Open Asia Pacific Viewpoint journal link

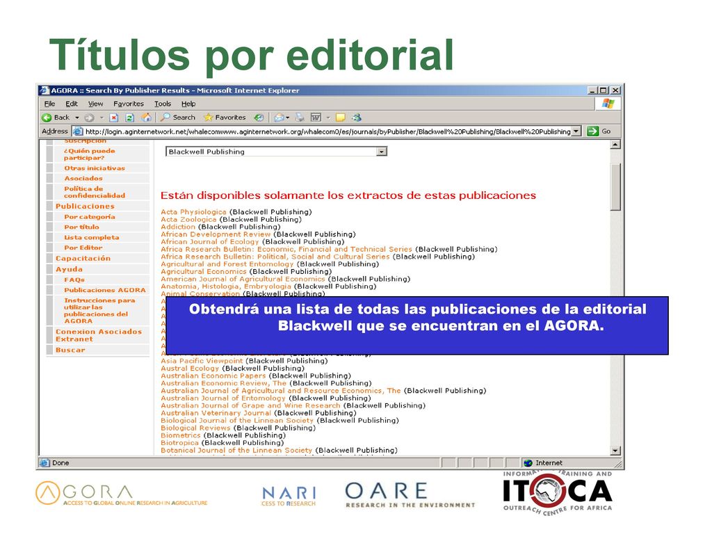202,361
